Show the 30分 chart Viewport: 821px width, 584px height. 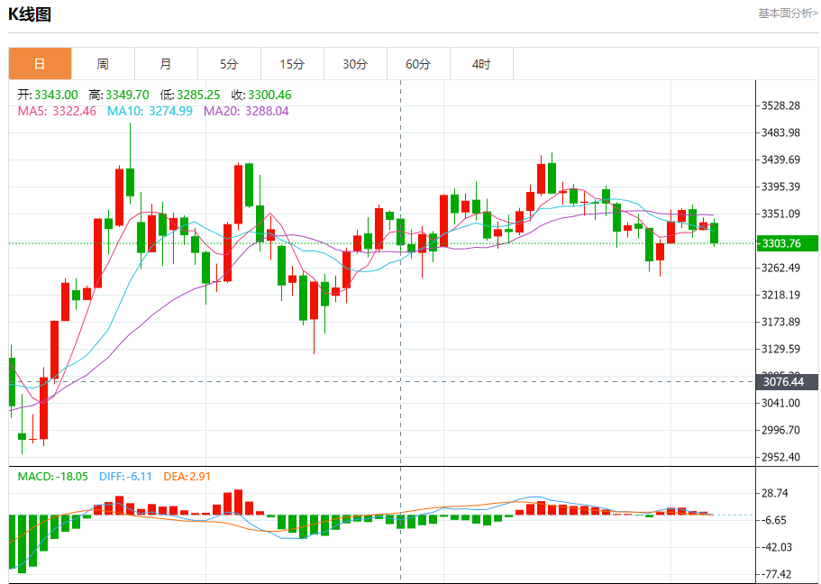[355, 64]
